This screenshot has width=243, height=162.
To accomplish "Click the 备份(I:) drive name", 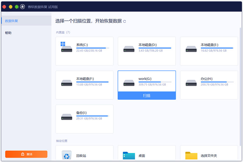I will coord(81,113).
